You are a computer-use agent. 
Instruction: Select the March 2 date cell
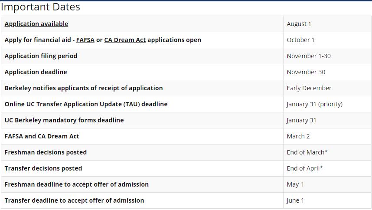(298, 136)
